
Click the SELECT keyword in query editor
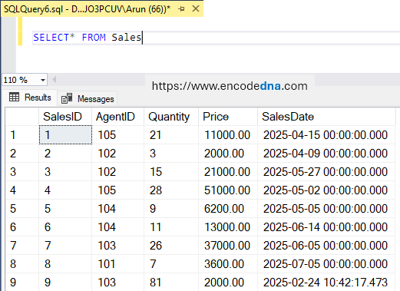pyautogui.click(x=51, y=38)
